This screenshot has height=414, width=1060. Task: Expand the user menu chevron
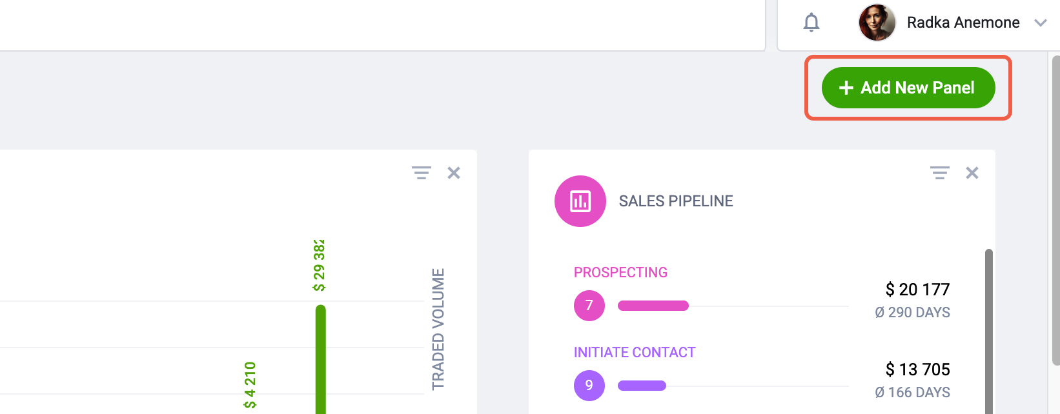click(x=1040, y=23)
